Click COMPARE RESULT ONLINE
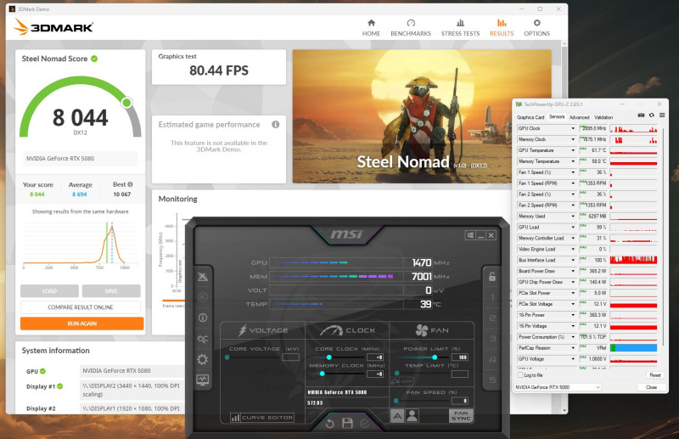Viewport: 679px width, 439px height. [x=80, y=307]
